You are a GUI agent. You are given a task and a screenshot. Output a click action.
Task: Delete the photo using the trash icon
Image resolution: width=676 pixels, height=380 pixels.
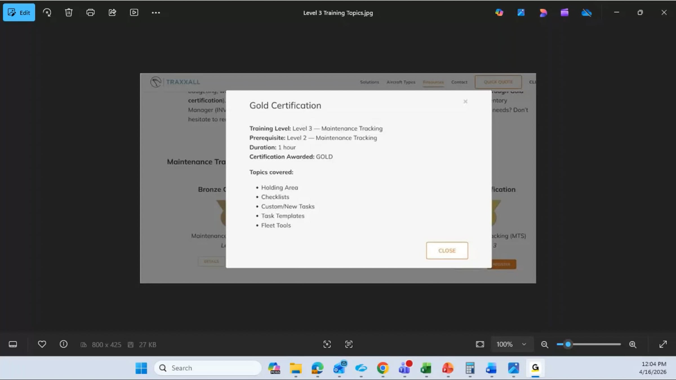69,12
